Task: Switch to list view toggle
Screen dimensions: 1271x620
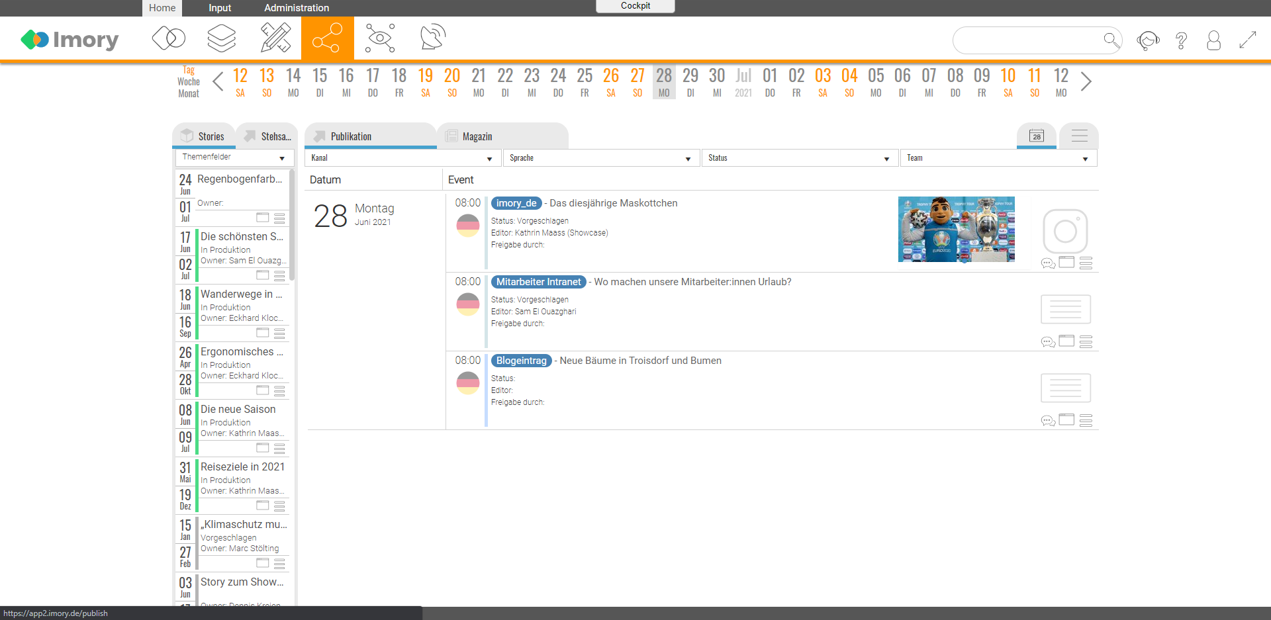Action: pyautogui.click(x=1079, y=136)
